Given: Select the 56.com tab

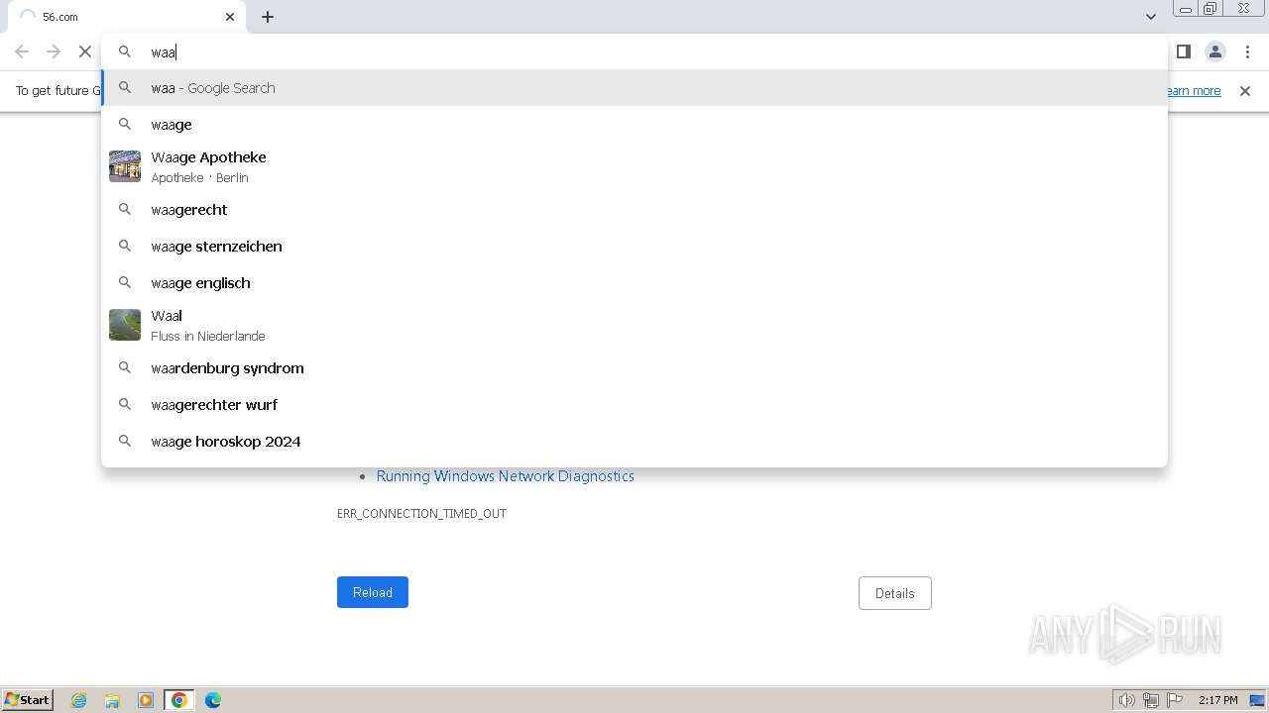Looking at the screenshot, I should coord(126,17).
